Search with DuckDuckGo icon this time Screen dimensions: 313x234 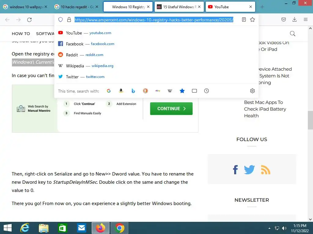pos(145,91)
